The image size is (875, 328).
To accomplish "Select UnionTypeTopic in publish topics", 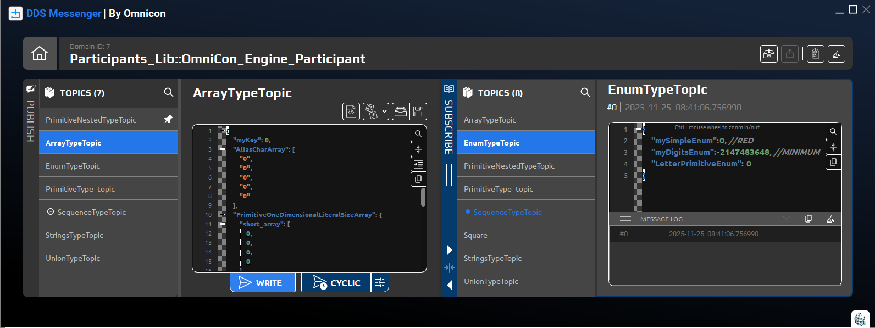I will coord(73,258).
